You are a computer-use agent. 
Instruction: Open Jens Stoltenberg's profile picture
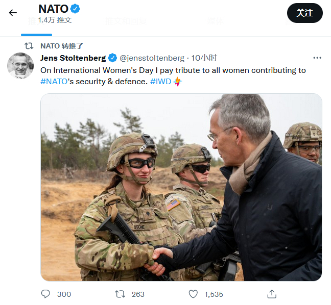(x=20, y=66)
